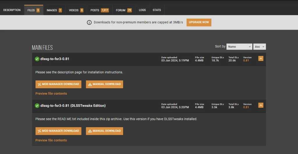Screen dimensions: 298x154
Task: Click green checkmark icon of dlssg-to-fsr3-0.81
Action: (37, 59)
